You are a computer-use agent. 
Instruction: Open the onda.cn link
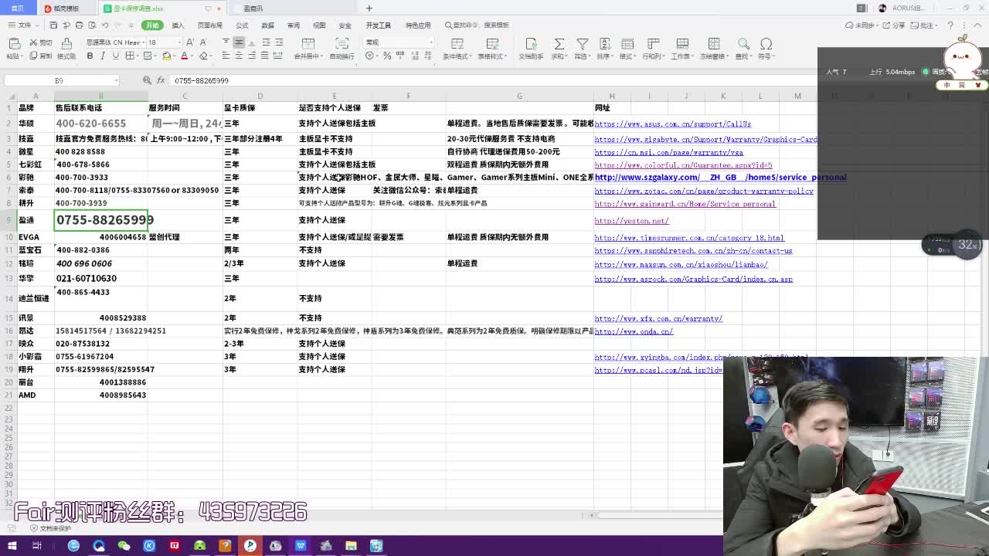click(x=634, y=331)
